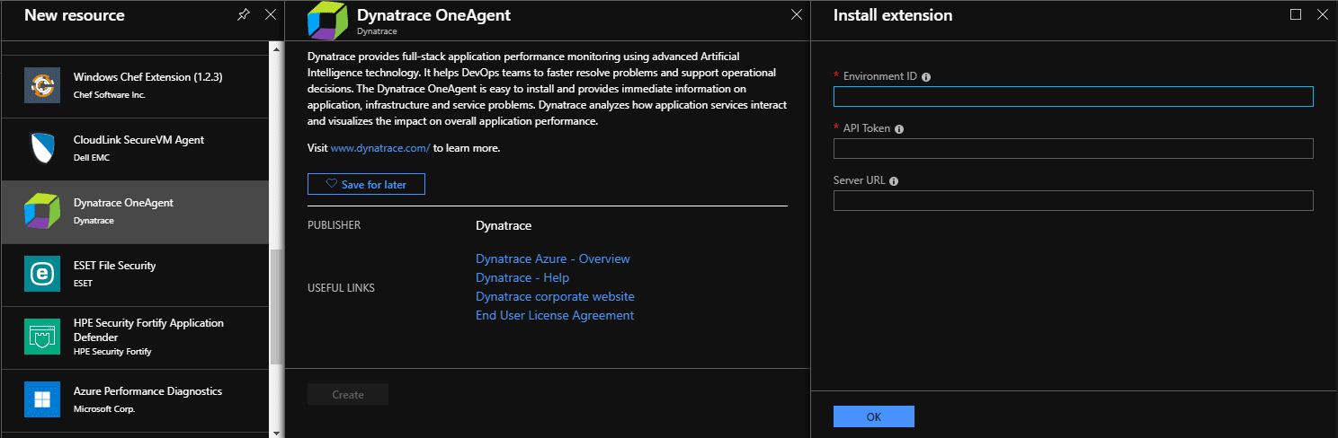Image resolution: width=1338 pixels, height=438 pixels.
Task: Click the ESET File Security icon
Action: 42,274
